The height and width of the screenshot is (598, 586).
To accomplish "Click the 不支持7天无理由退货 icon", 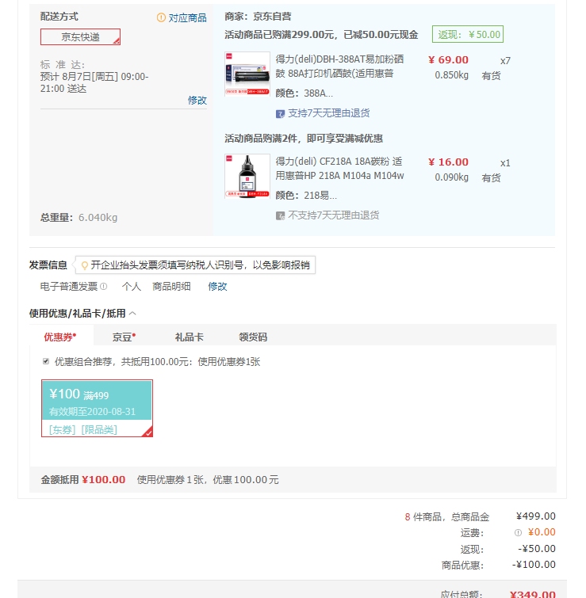I will click(x=280, y=216).
